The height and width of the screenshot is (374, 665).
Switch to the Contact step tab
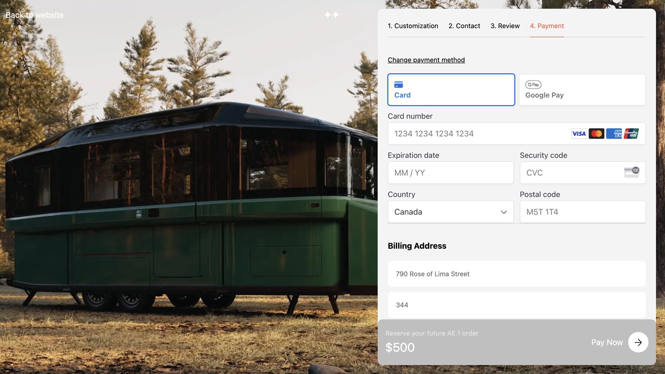464,26
